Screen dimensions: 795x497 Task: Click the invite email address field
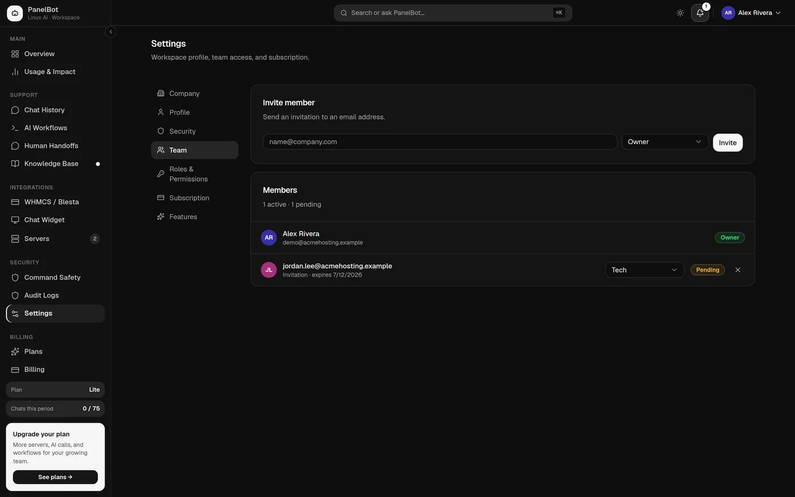click(440, 142)
